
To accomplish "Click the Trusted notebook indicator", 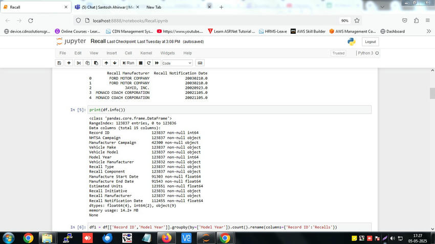I will click(338, 53).
